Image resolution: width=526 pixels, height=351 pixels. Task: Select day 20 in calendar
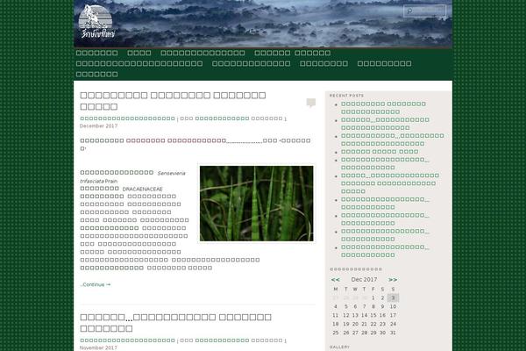pos(355,324)
